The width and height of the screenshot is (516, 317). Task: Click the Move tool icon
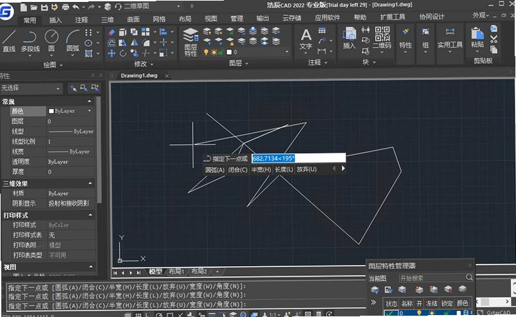click(112, 53)
